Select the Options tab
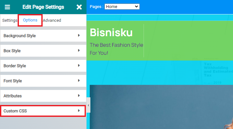The image size is (233, 129). click(x=30, y=20)
